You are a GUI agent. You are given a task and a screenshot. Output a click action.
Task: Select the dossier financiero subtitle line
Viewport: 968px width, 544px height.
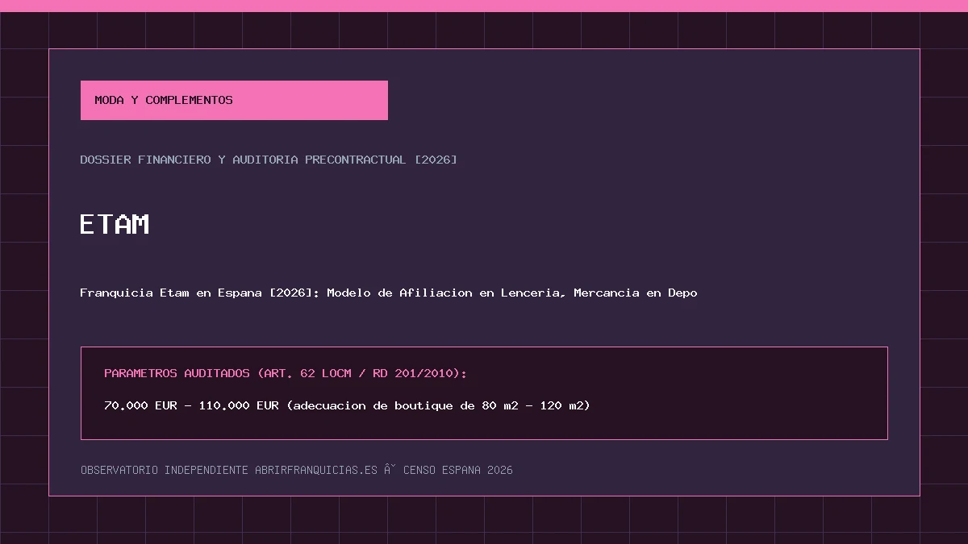click(269, 160)
